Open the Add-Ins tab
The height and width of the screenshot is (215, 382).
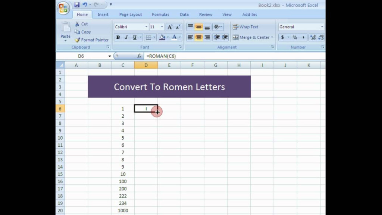tap(250, 15)
